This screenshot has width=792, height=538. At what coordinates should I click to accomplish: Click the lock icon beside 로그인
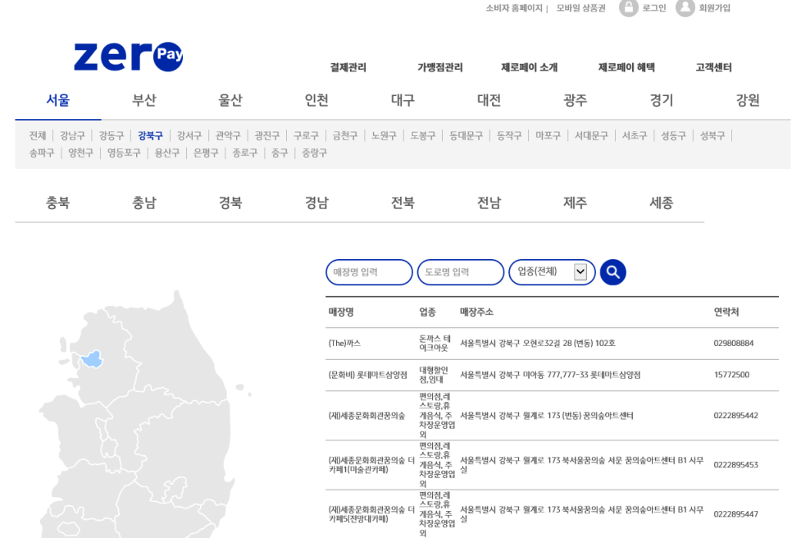pos(628,7)
